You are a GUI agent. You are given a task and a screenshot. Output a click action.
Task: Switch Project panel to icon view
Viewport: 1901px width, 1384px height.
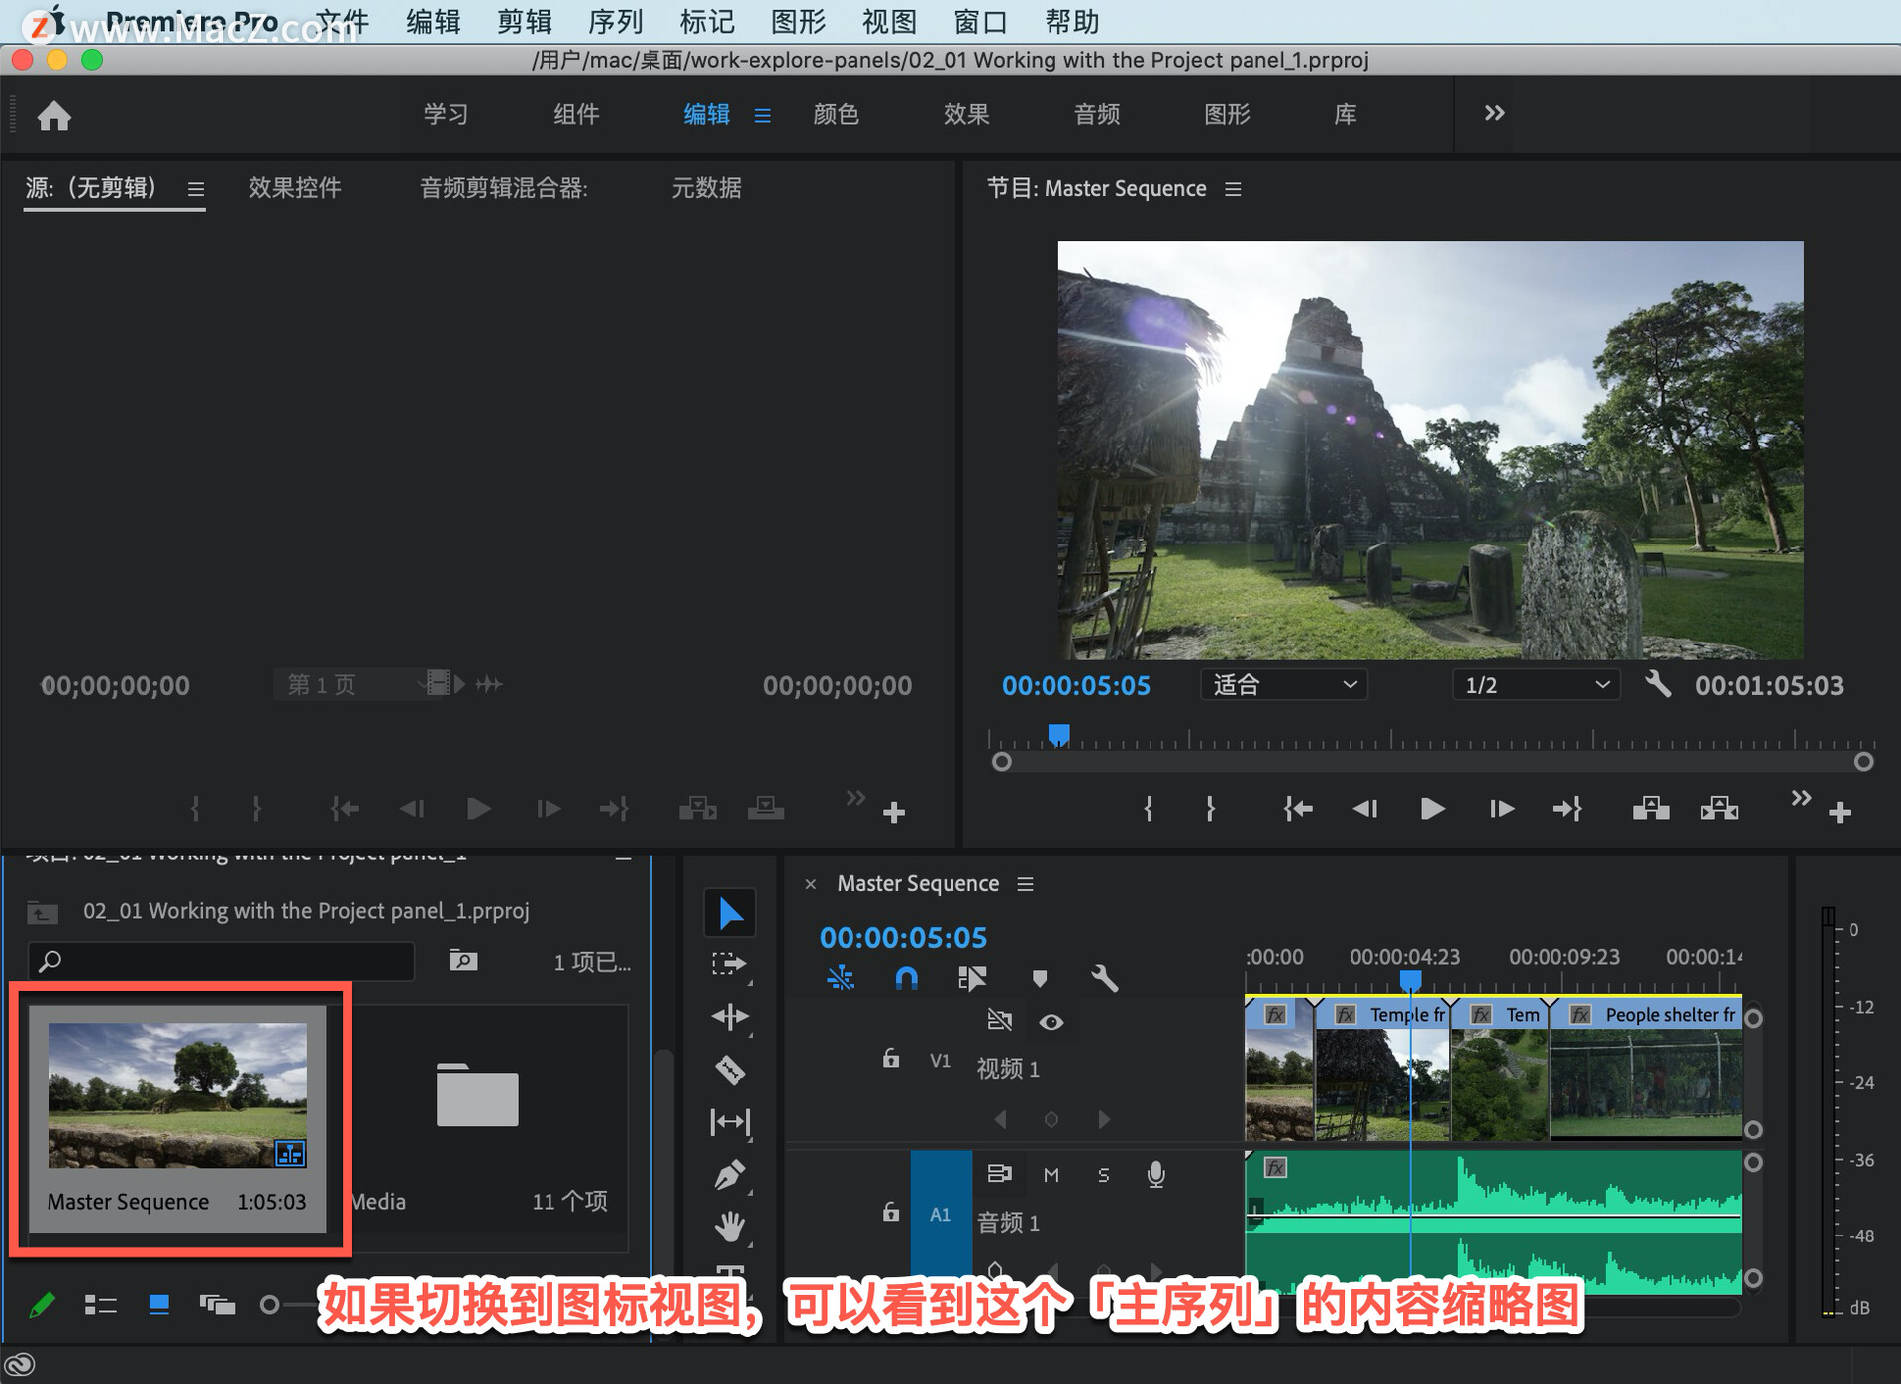pos(158,1305)
